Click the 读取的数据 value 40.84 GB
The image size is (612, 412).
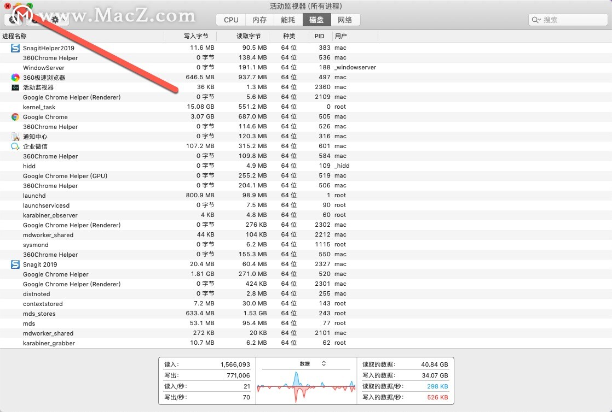tap(435, 364)
